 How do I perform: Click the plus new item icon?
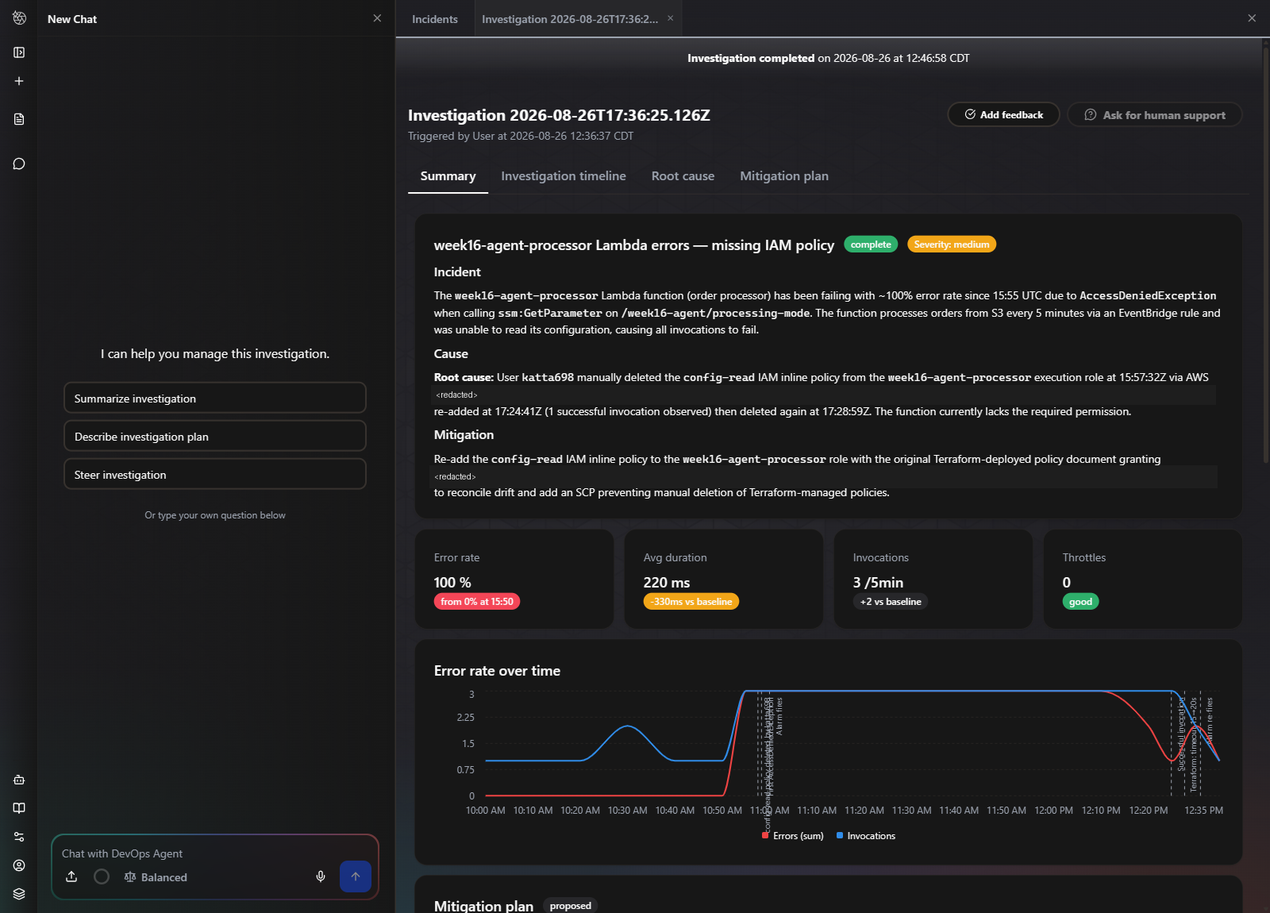pyautogui.click(x=19, y=81)
